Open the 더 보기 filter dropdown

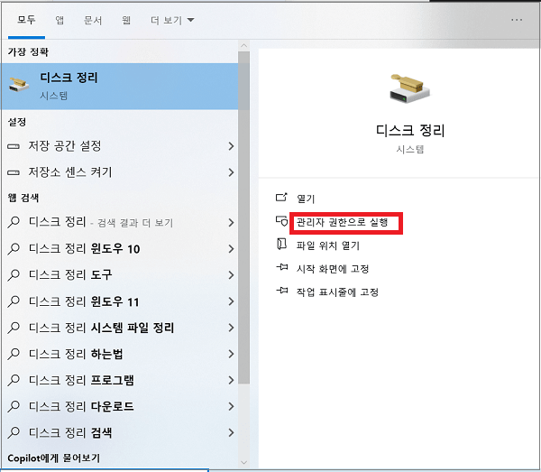tap(172, 21)
